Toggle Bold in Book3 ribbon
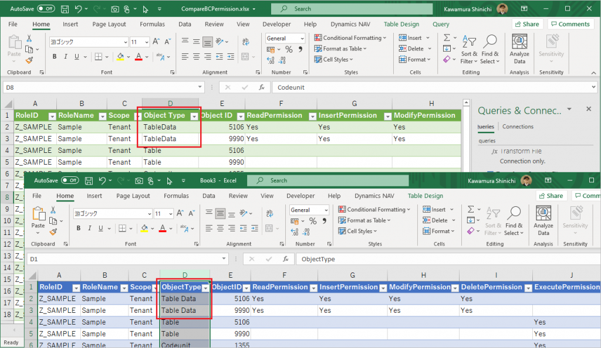 (x=79, y=228)
